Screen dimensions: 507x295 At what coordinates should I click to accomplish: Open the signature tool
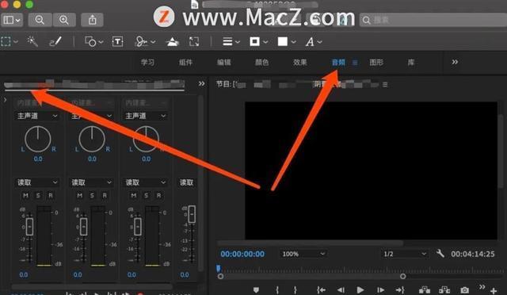click(x=145, y=41)
